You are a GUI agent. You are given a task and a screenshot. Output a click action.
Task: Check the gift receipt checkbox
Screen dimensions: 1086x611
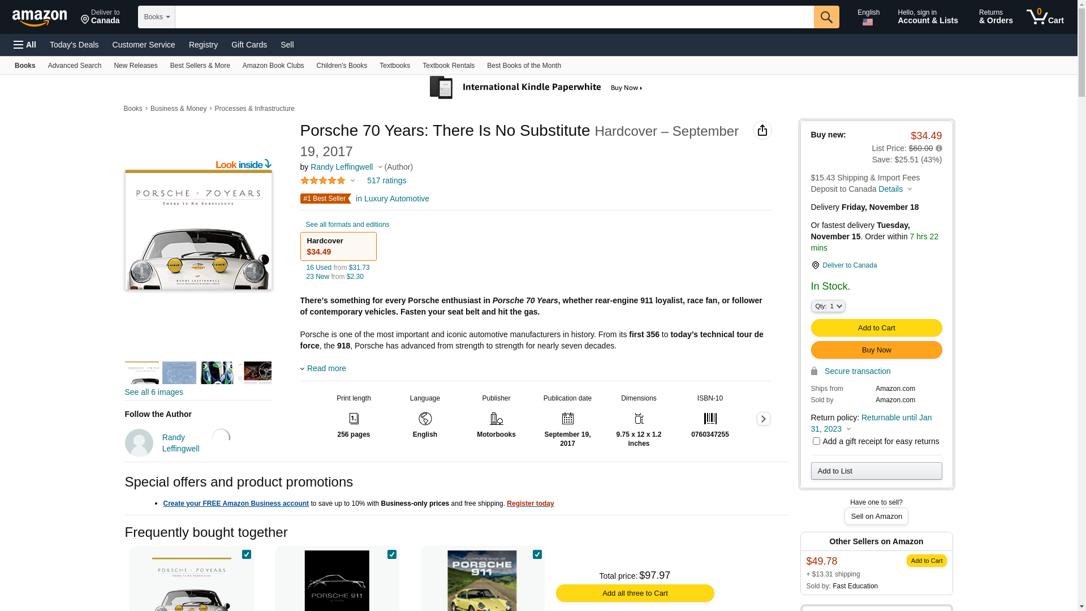pyautogui.click(x=816, y=441)
